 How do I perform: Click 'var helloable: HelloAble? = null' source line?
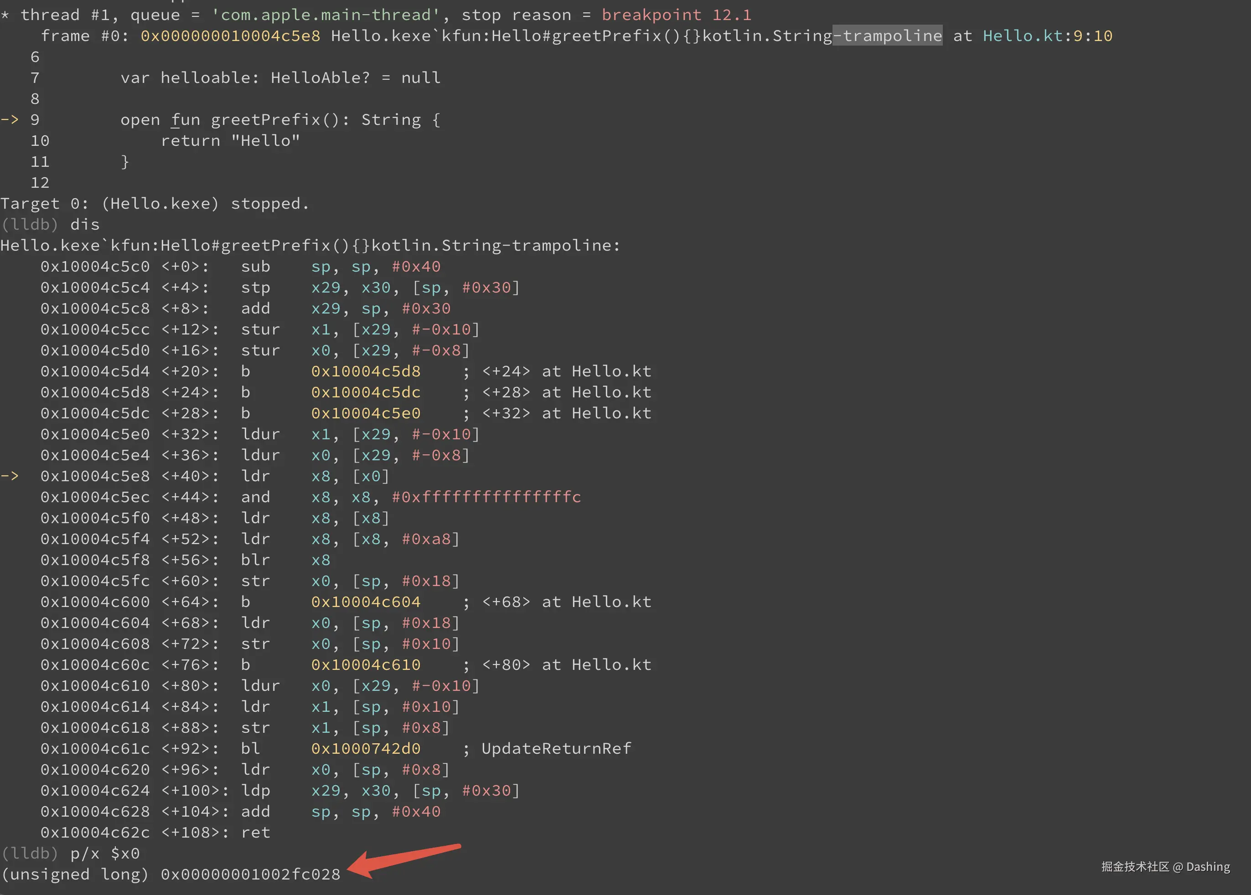point(280,78)
